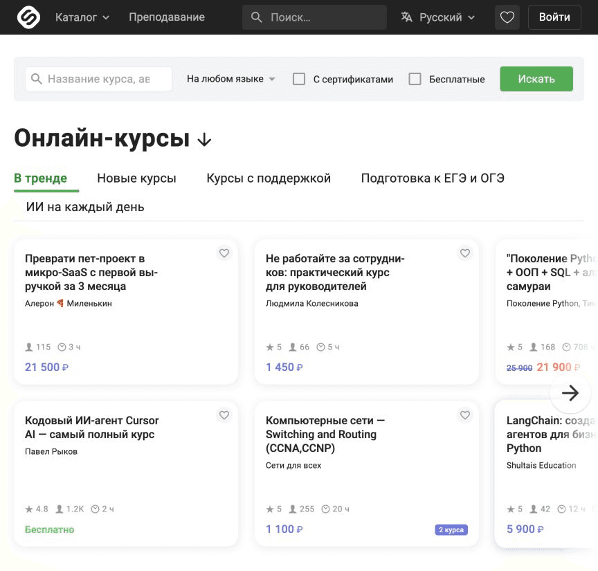Click the arrow next to Онлайн-курсы heading
Viewport: 598px width, 571px height.
(x=204, y=140)
